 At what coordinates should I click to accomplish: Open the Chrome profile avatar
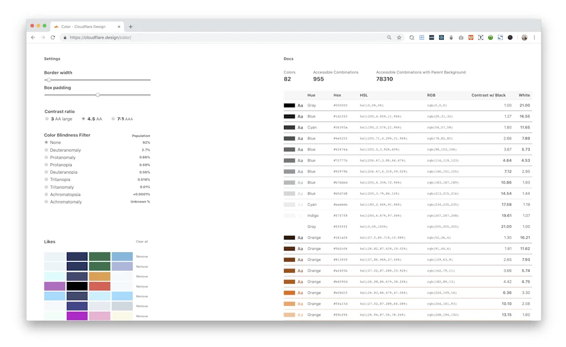pos(524,37)
